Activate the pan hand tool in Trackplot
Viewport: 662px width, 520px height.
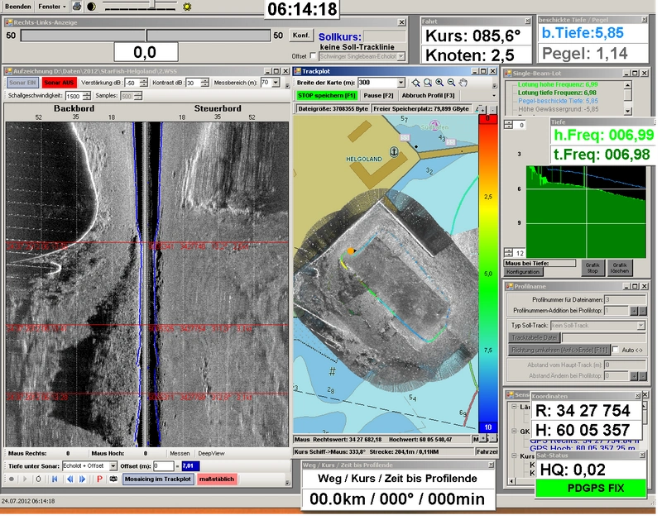click(462, 82)
